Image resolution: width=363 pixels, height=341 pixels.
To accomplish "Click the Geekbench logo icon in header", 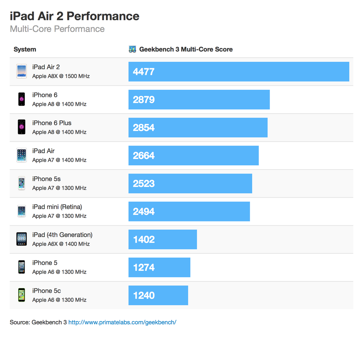I will 132,49.
